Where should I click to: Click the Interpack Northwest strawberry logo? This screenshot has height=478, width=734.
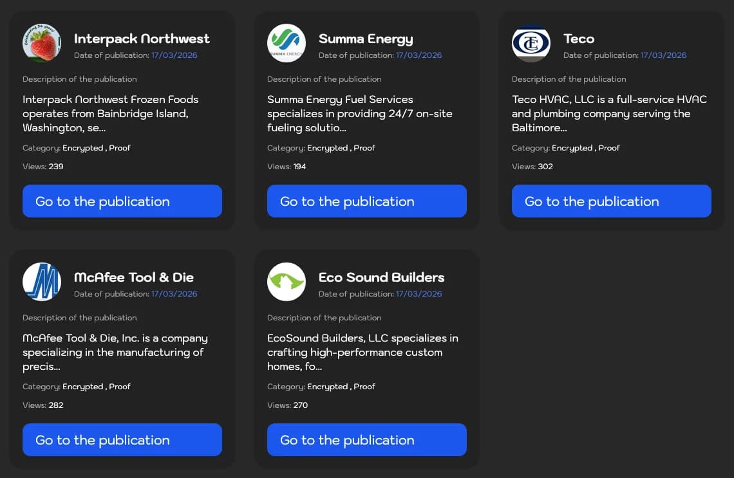[42, 43]
